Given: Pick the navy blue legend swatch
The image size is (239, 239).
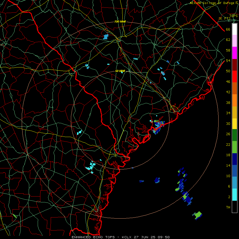Looking at the screenshot, I should click(x=234, y=159).
